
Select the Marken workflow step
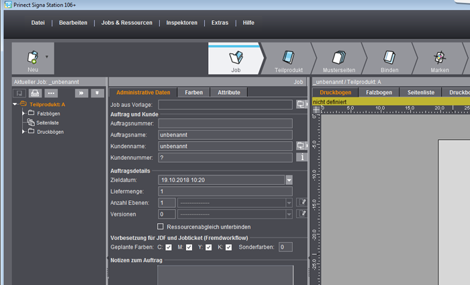coord(440,59)
